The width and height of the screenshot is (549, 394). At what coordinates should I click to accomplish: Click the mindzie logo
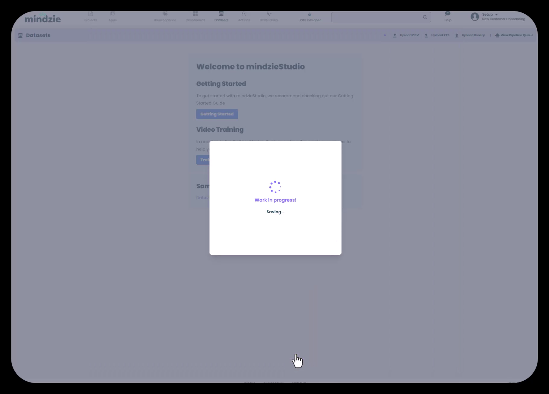point(43,19)
